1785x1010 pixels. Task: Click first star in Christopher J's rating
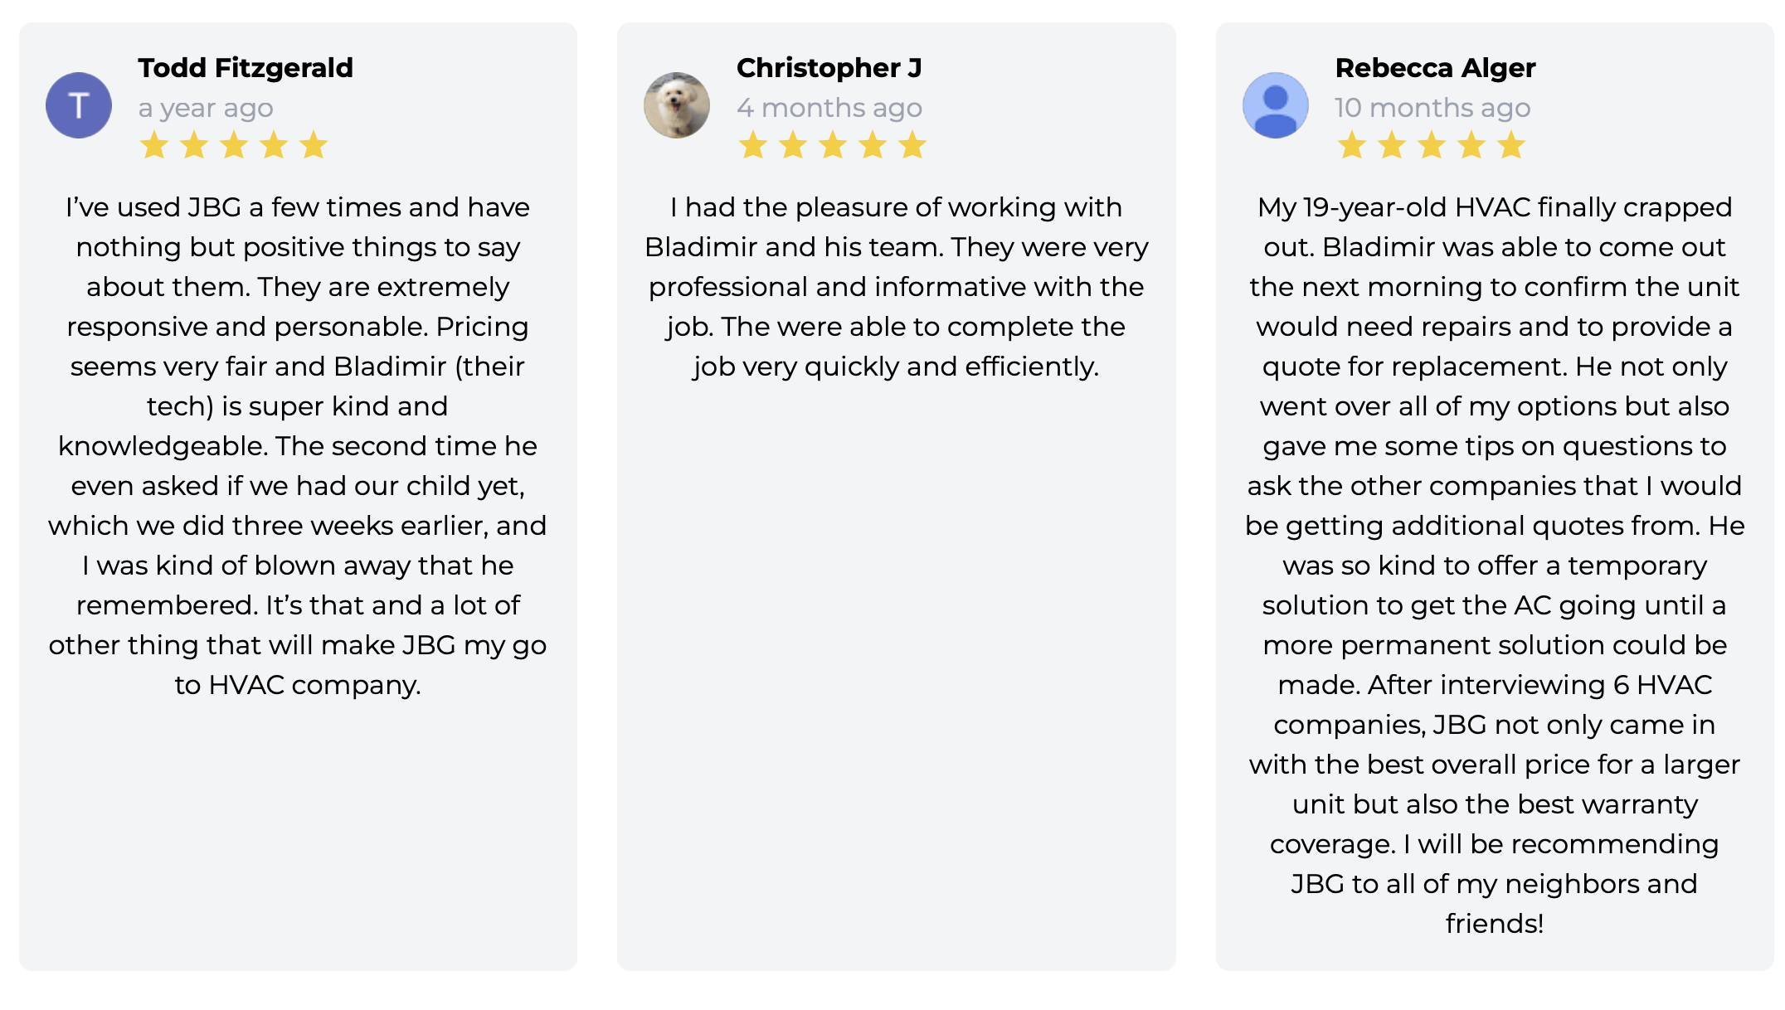pos(753,145)
